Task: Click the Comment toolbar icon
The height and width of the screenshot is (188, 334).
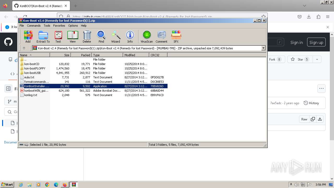Action: tap(162, 37)
